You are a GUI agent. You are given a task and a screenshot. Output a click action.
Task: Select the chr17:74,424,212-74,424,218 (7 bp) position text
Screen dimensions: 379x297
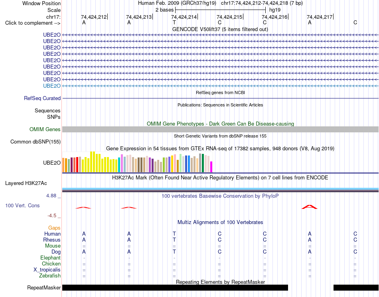pos(262,3)
